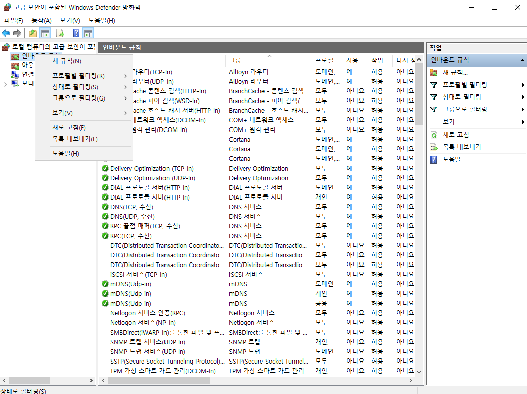This screenshot has width=527, height=394.
Task: Expand the 프로필별 필터링 arrow in the actions pane
Action: (523, 85)
